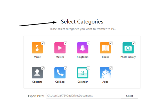Toggle the Books category checkbox

pyautogui.click(x=111, y=43)
